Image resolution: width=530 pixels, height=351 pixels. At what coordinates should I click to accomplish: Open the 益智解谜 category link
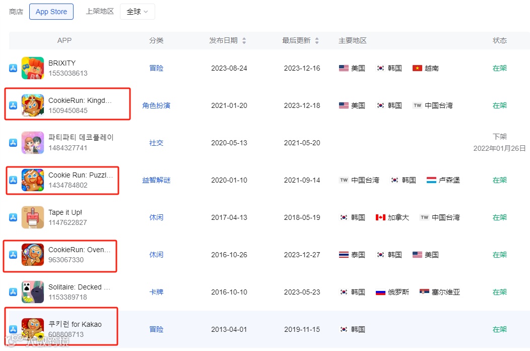pyautogui.click(x=156, y=180)
